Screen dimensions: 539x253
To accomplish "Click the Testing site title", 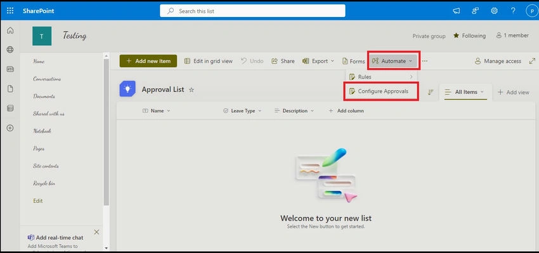I will point(74,36).
